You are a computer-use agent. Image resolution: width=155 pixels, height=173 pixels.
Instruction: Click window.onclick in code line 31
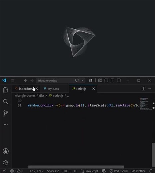[x=40, y=105]
